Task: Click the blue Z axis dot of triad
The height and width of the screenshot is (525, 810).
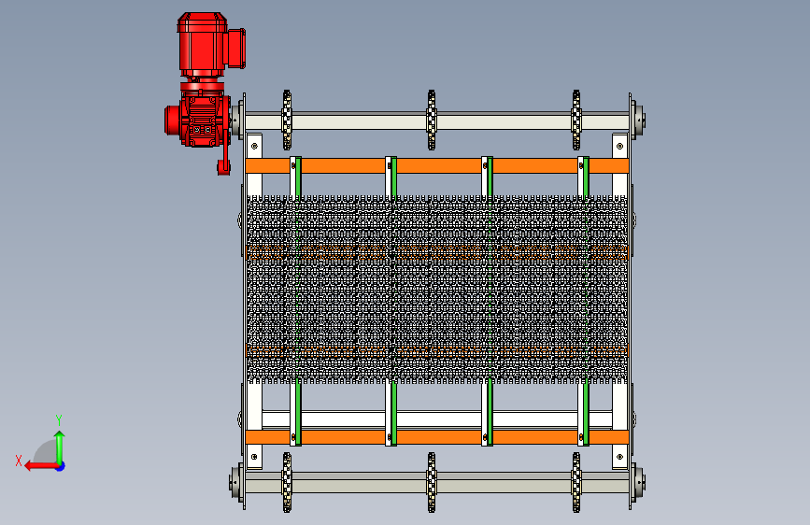Action: [61, 466]
